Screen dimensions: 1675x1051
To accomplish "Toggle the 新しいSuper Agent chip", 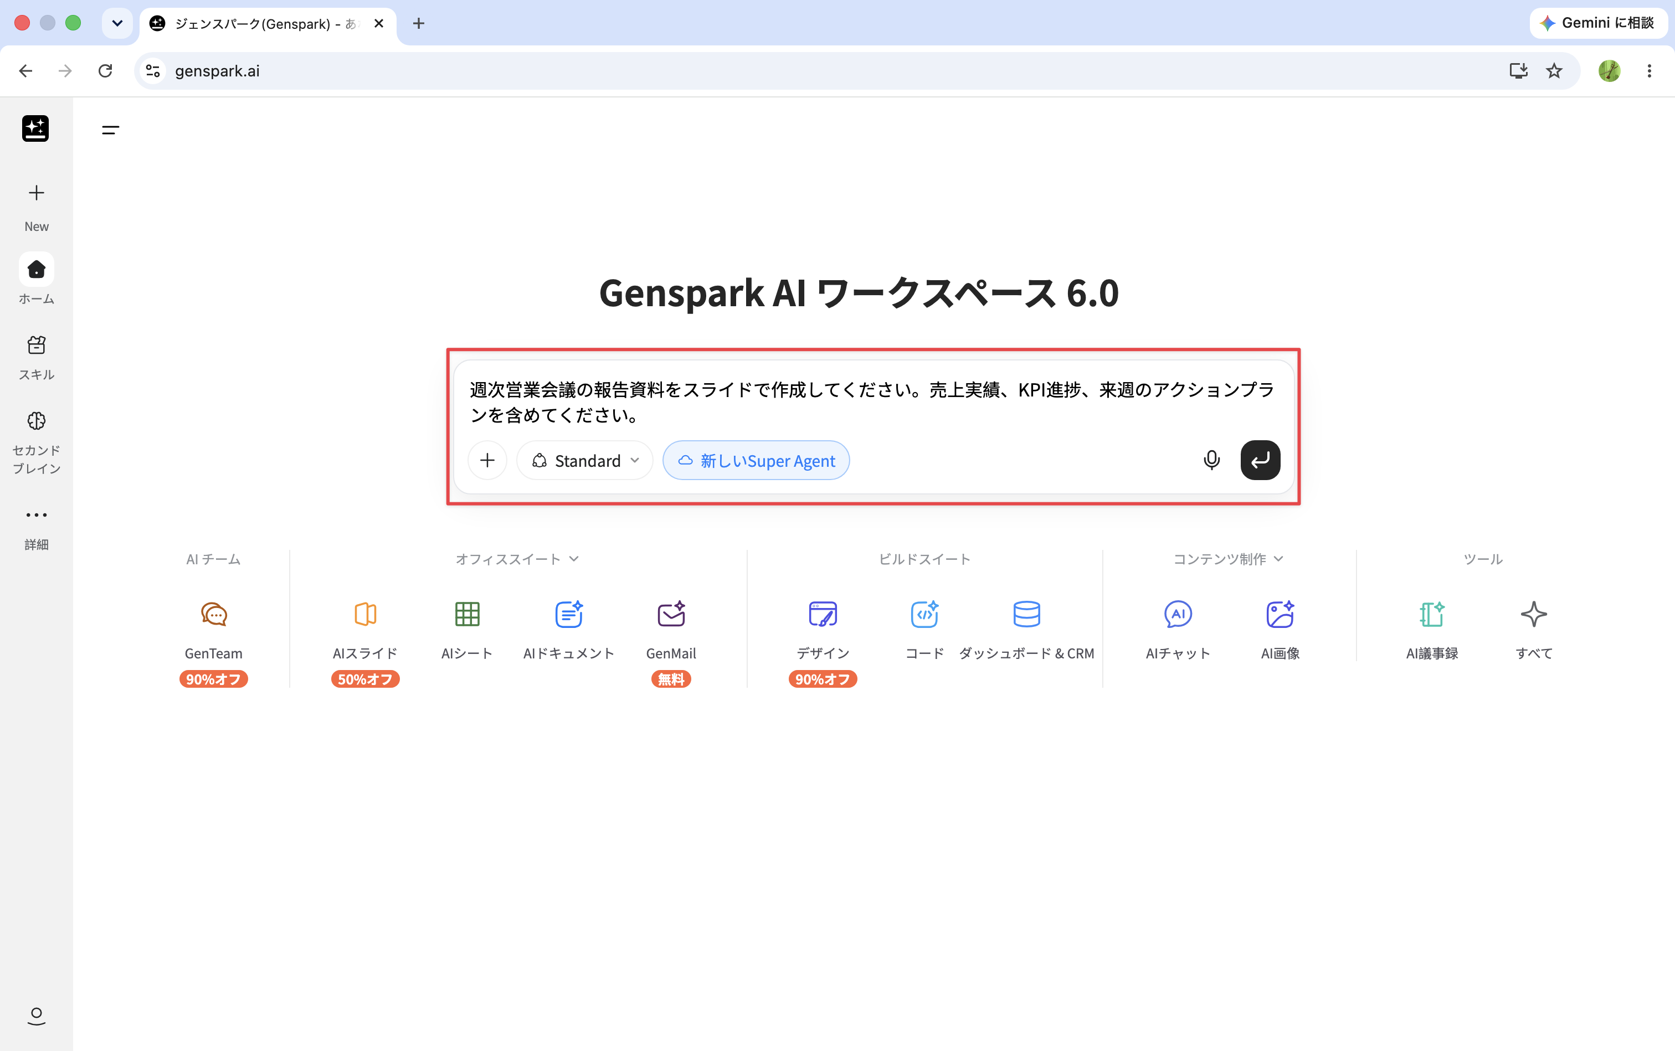I will (x=756, y=460).
